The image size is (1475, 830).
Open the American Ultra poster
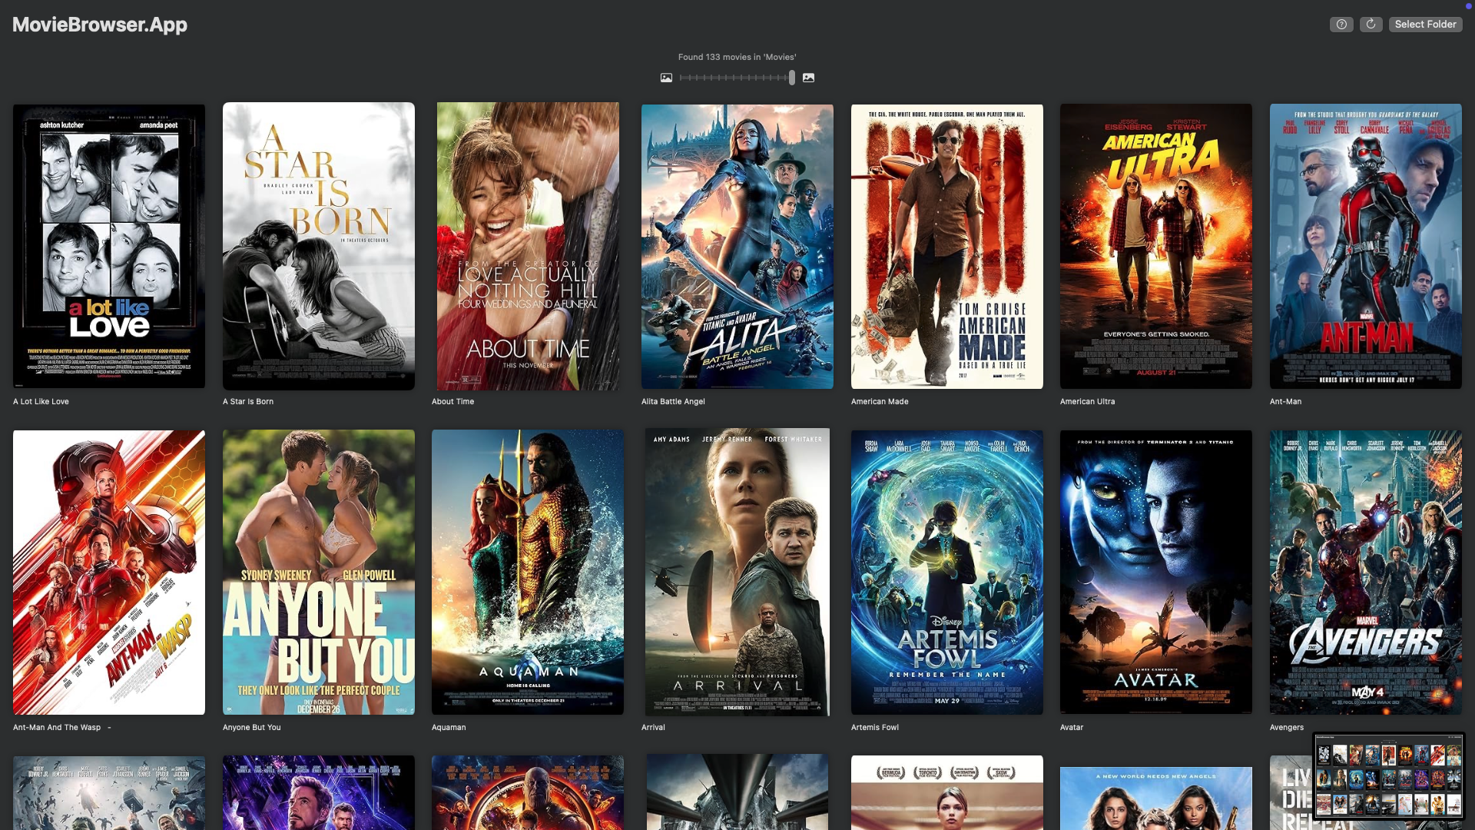[x=1156, y=246]
